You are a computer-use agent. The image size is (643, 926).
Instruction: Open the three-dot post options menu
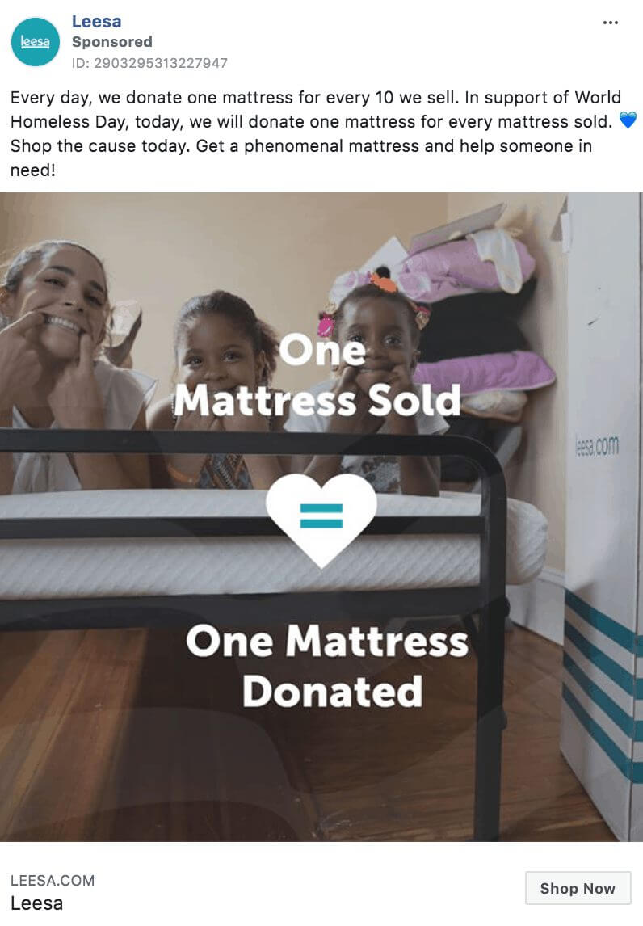pyautogui.click(x=611, y=23)
